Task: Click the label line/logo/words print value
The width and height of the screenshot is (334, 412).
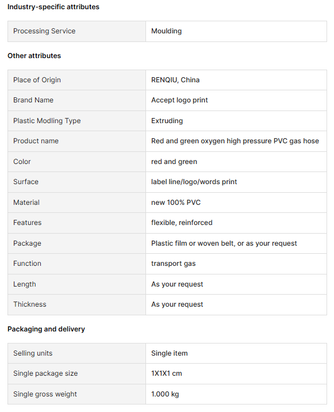Action: pyautogui.click(x=194, y=182)
